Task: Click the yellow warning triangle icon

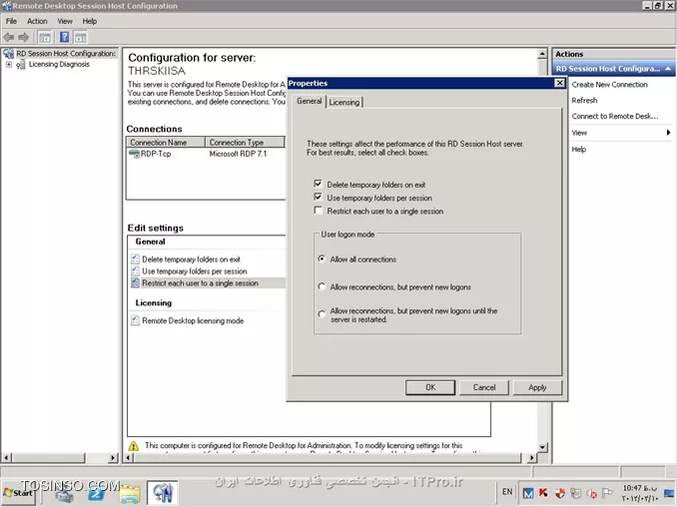Action: pyautogui.click(x=134, y=446)
